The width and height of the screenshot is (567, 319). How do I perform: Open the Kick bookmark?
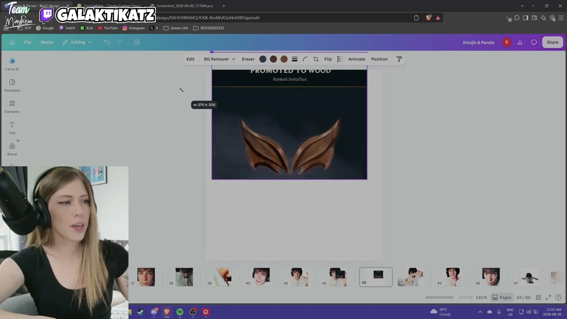[87, 28]
